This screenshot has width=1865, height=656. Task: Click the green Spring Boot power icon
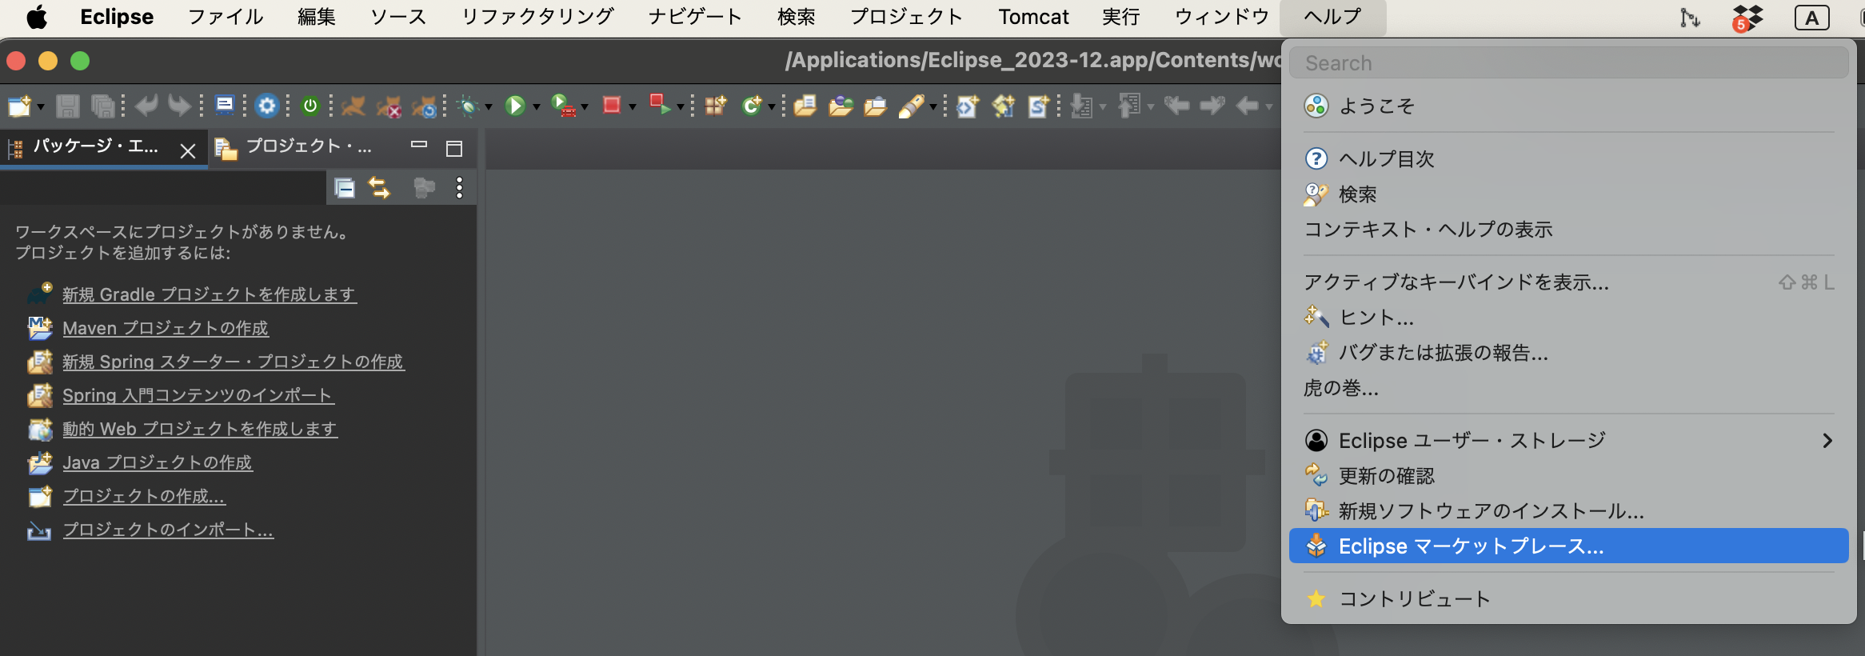point(310,106)
